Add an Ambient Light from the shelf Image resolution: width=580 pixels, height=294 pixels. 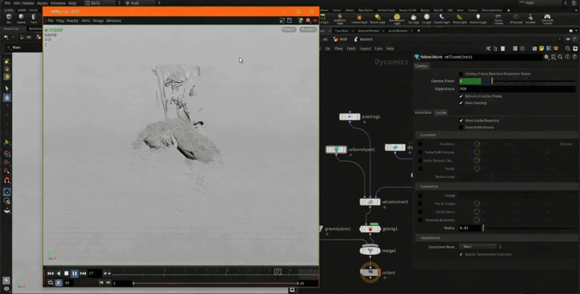coord(478,19)
